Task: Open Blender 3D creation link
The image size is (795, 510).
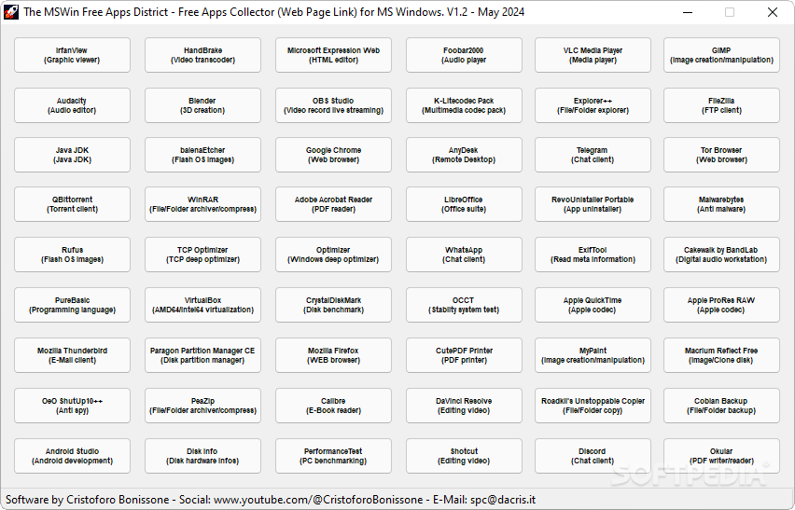Action: (x=202, y=105)
